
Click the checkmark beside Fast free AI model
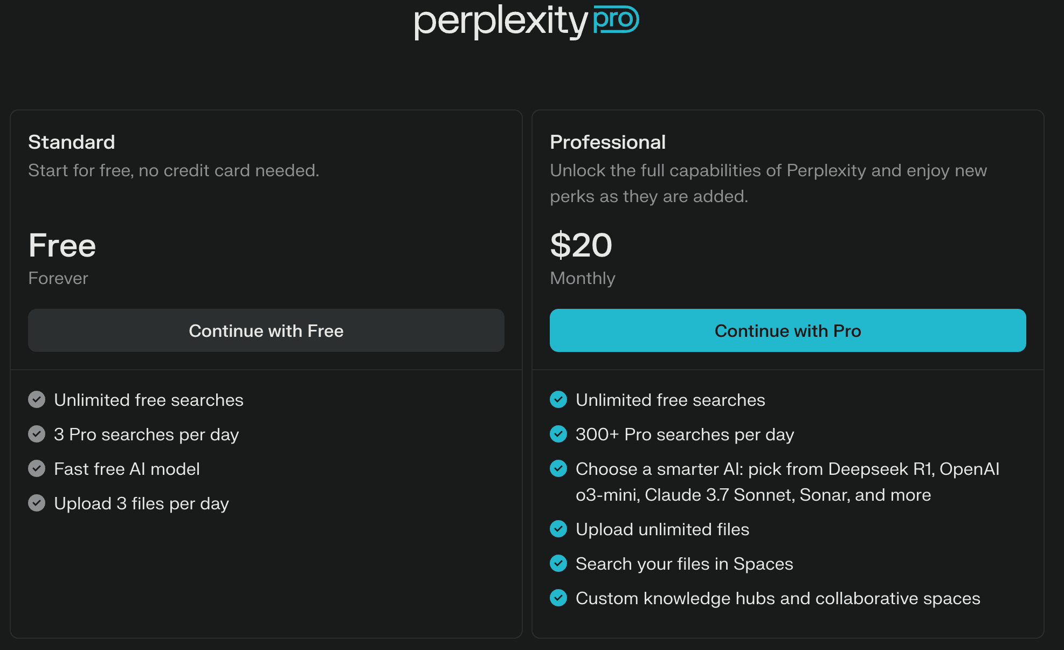tap(37, 469)
